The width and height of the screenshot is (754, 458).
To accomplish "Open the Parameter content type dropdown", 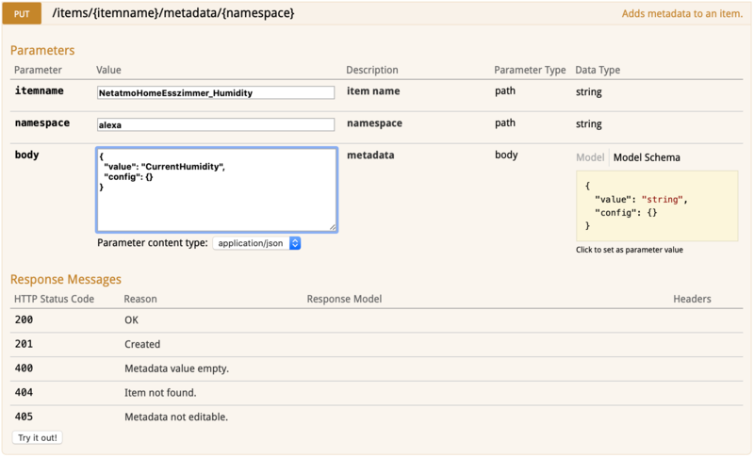I will (256, 243).
